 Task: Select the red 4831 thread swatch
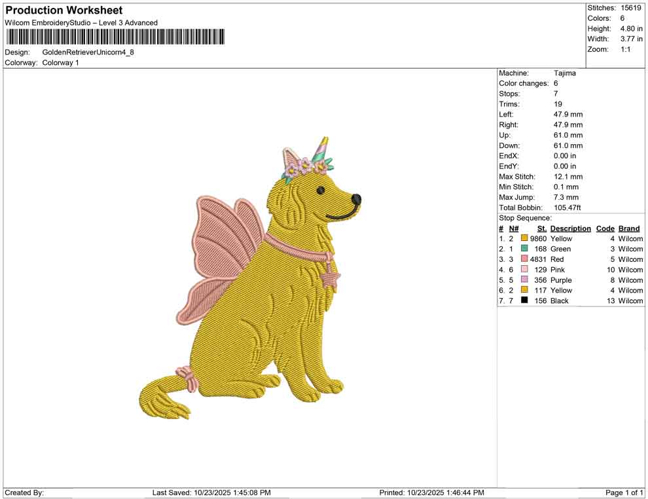(x=523, y=259)
